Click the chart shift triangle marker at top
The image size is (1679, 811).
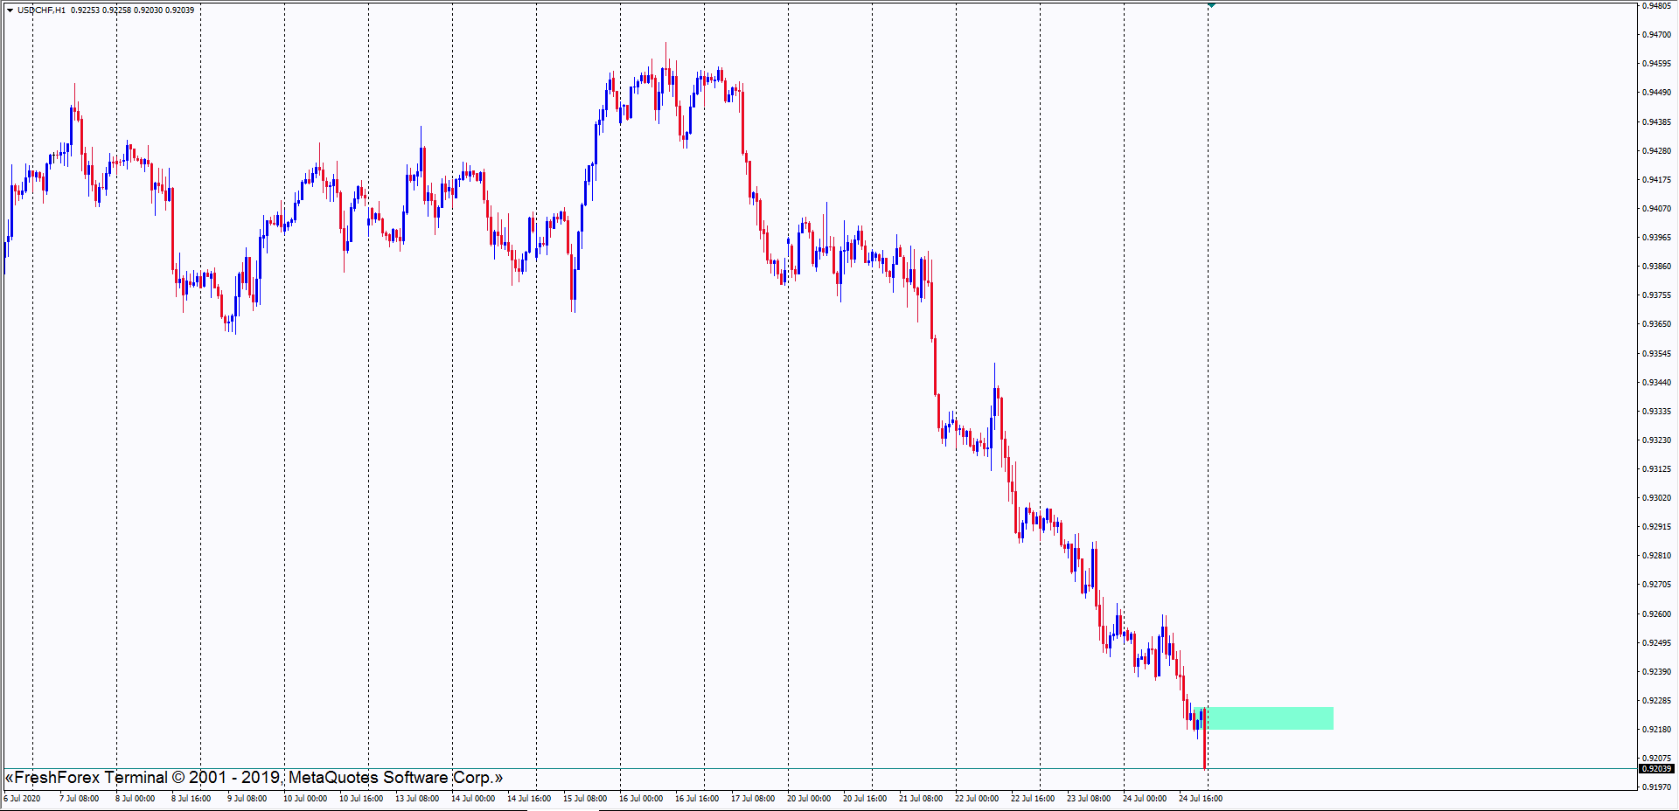[1211, 5]
